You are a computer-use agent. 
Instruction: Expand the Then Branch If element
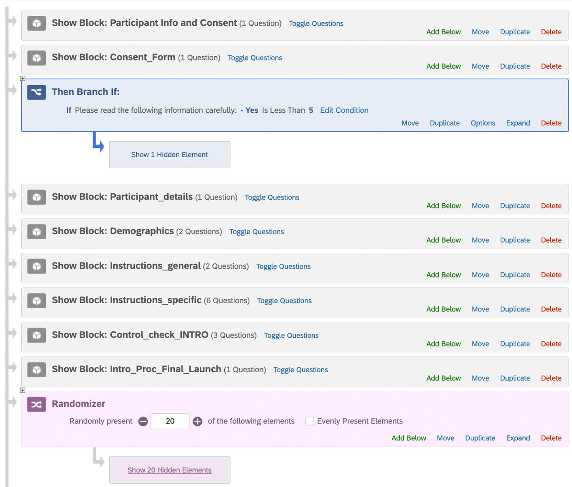(518, 123)
